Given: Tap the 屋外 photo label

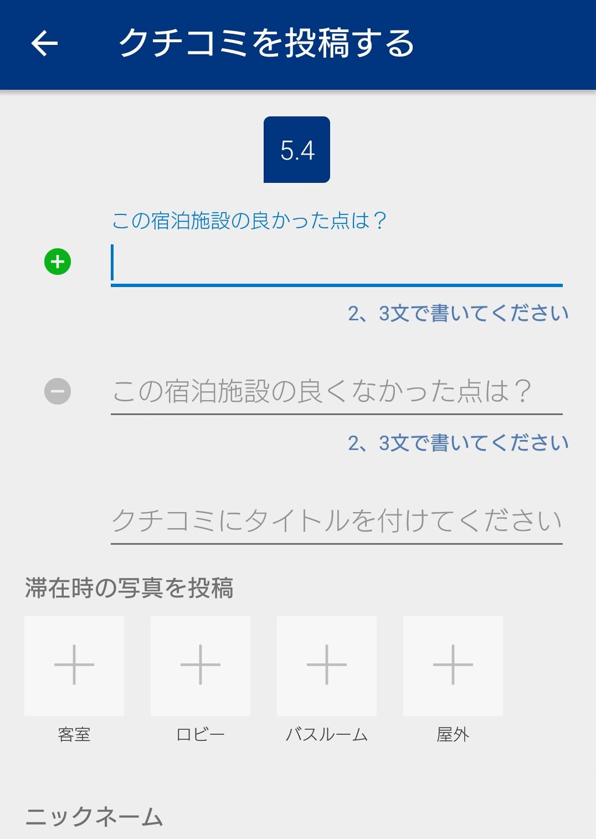Looking at the screenshot, I should (x=453, y=735).
